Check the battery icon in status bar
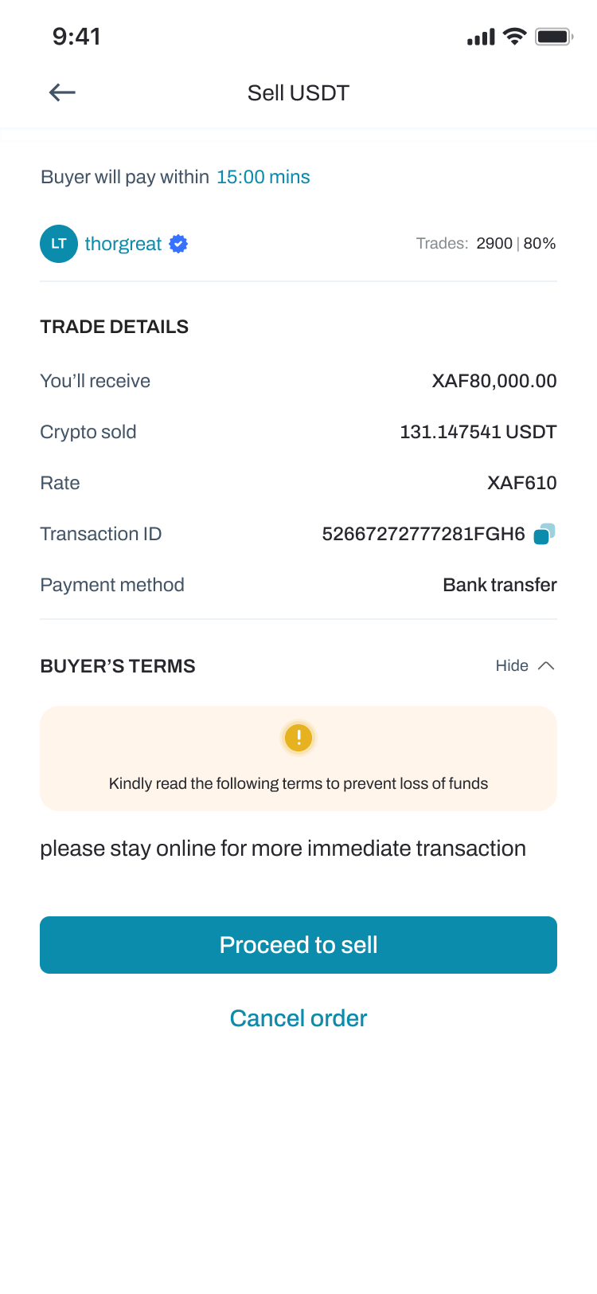Image resolution: width=597 pixels, height=1294 pixels. click(554, 37)
